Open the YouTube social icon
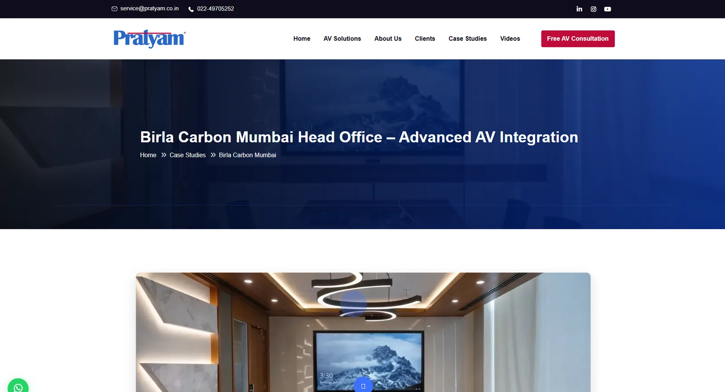Image resolution: width=725 pixels, height=392 pixels. pos(608,9)
